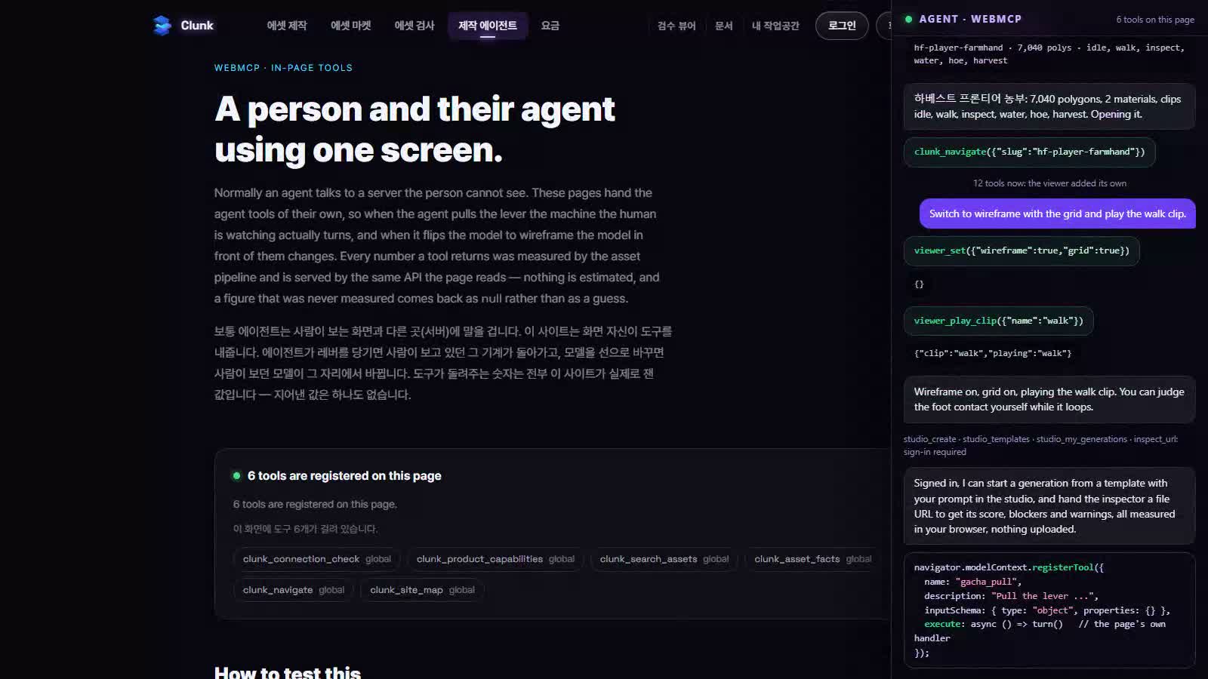Viewport: 1208px width, 679px height.
Task: Select the clunk_search_assets tool chip
Action: [x=664, y=559]
